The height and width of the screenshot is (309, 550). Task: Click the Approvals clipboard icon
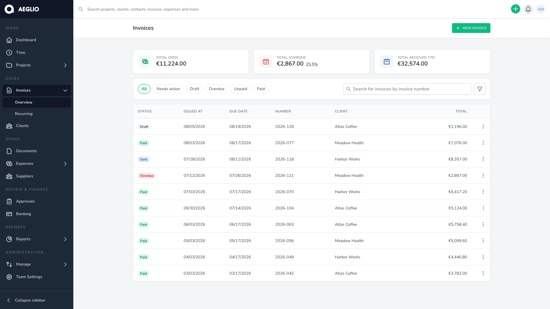(x=9, y=201)
